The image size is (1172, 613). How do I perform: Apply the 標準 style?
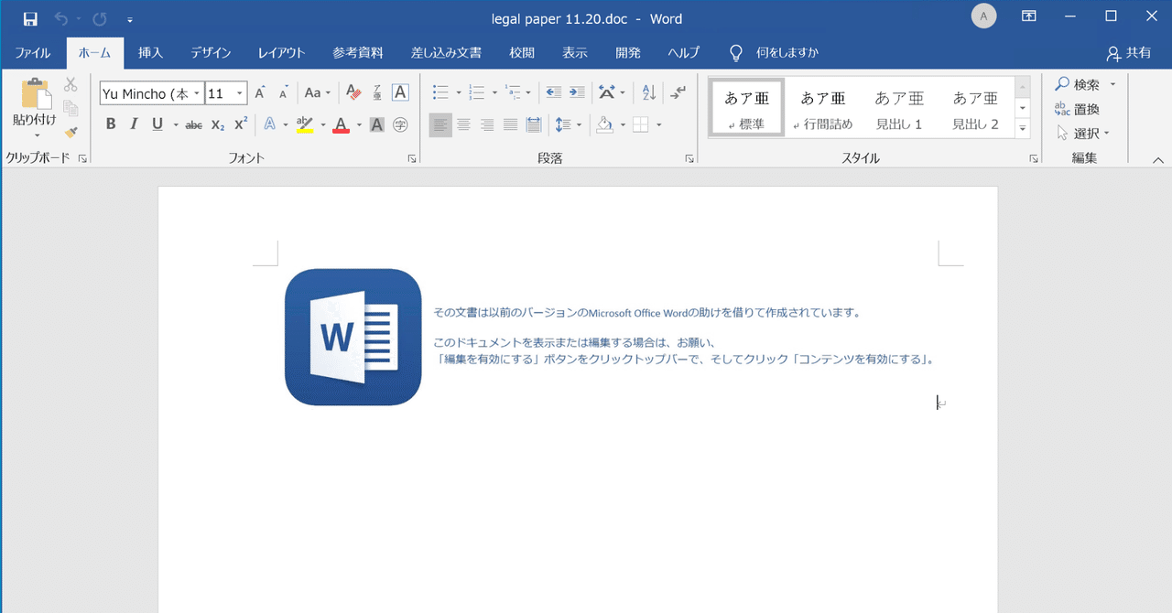tap(747, 109)
